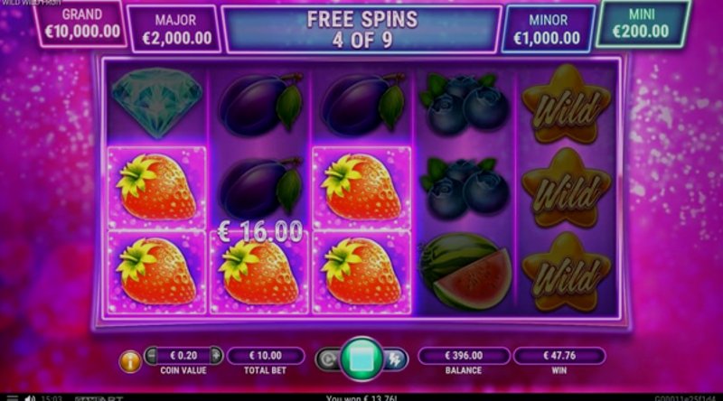Click the Balance €396.00 display
The height and width of the screenshot is (401, 723).
point(464,356)
